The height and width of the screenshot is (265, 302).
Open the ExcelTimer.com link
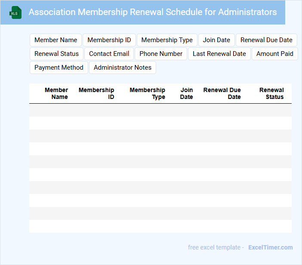(270, 247)
